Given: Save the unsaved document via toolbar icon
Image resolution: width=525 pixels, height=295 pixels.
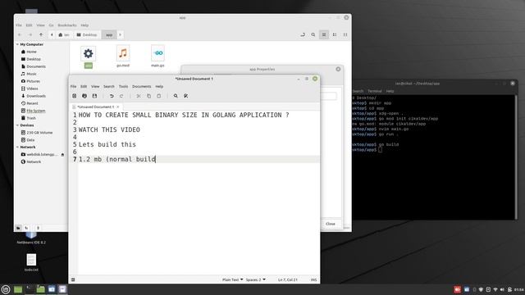Looking at the screenshot, I should 94,96.
